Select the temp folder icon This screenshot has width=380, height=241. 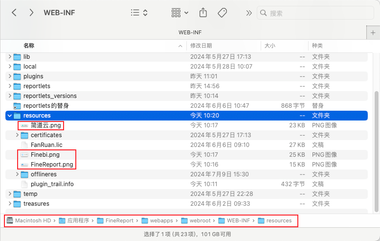point(17,194)
